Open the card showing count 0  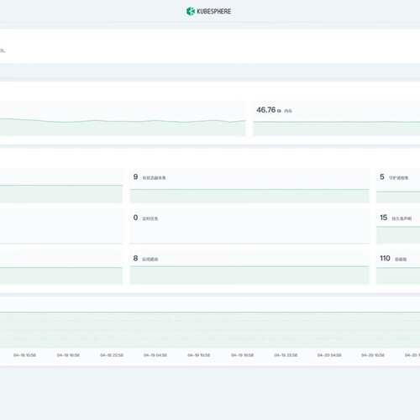(x=249, y=226)
